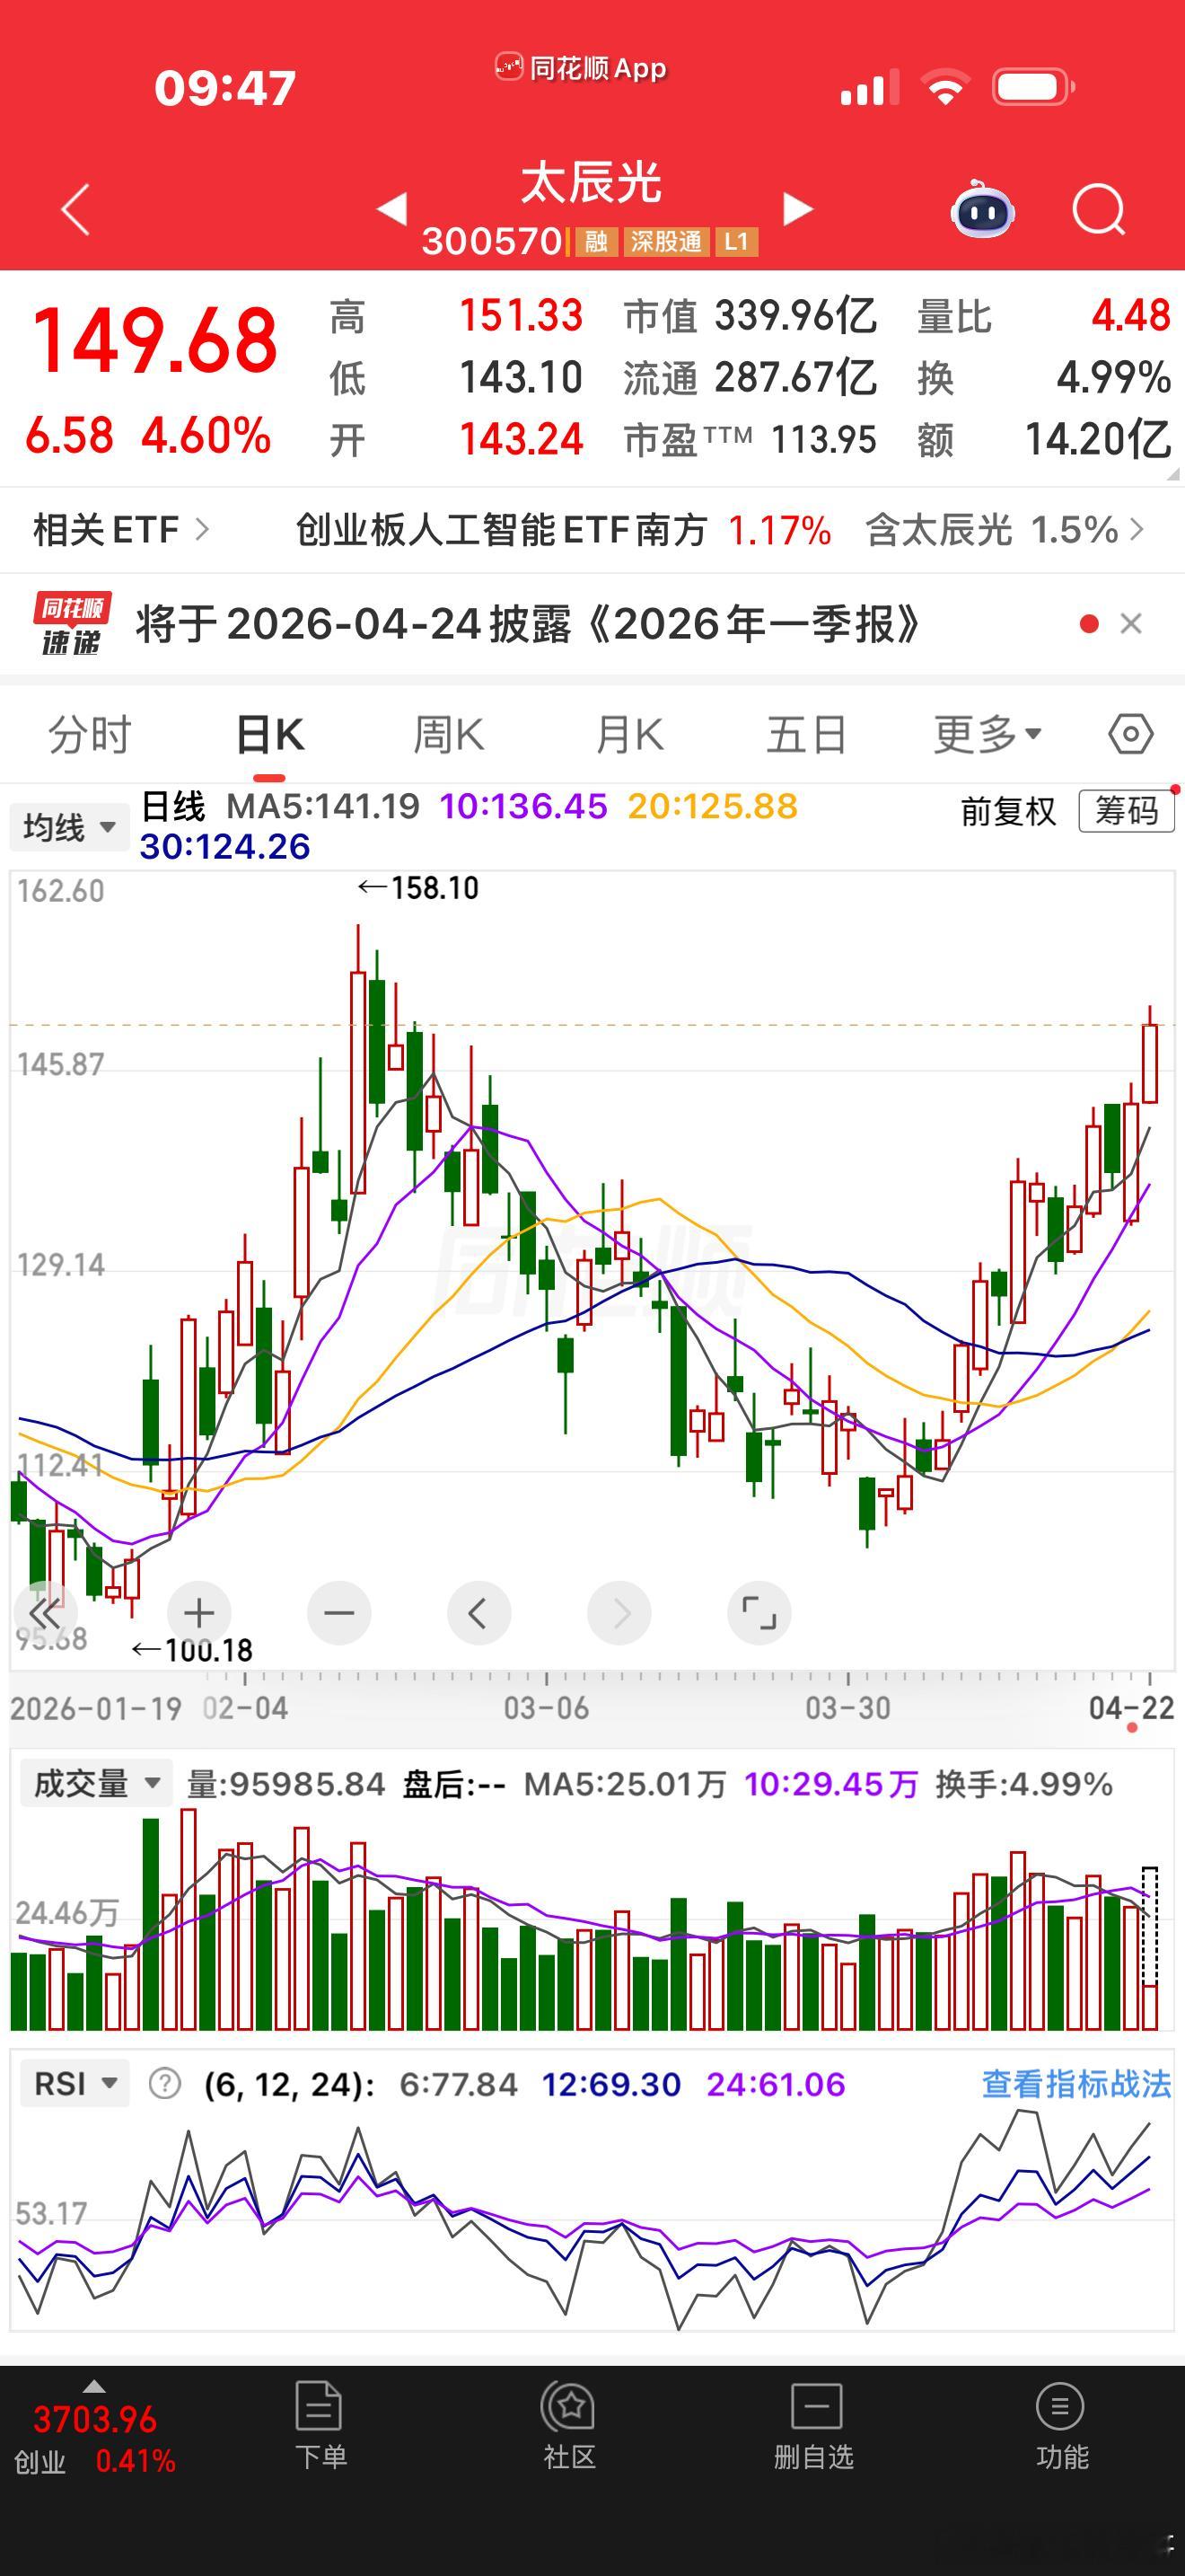Switch to 分时 tab
The height and width of the screenshot is (2576, 1185).
pos(90,735)
